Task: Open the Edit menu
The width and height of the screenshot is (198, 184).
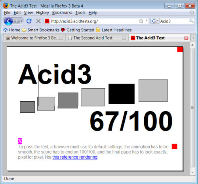Action: [17, 13]
